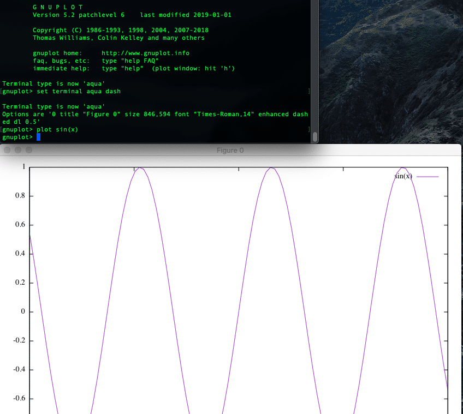Click the 'Copyright (C) 1986-1993' line
Screen dimensions: 463x414
121,30
